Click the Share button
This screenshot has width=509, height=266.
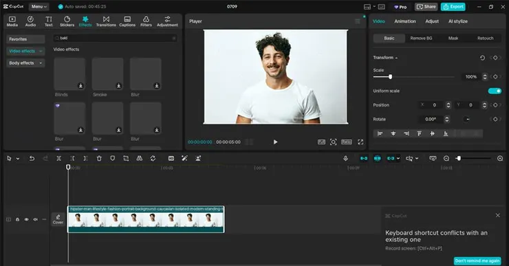tap(426, 6)
